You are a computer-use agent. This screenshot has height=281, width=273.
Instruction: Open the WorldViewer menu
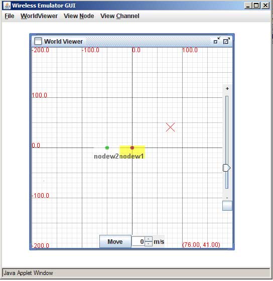click(39, 16)
